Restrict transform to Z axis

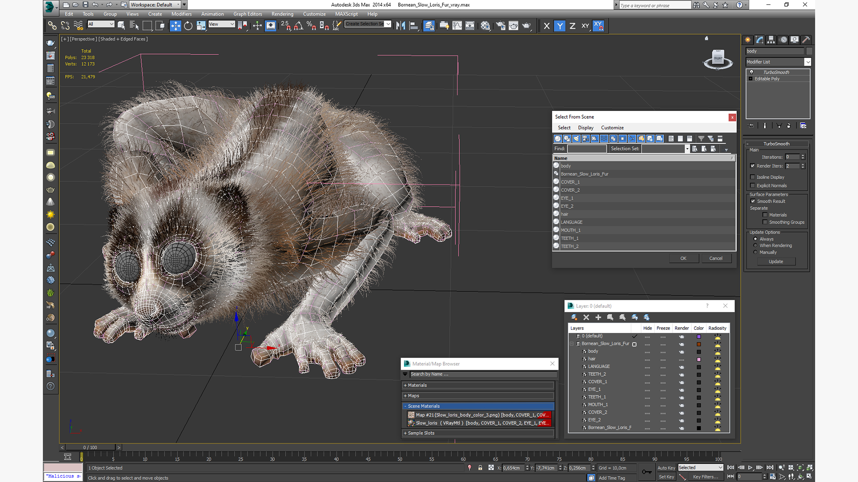572,26
